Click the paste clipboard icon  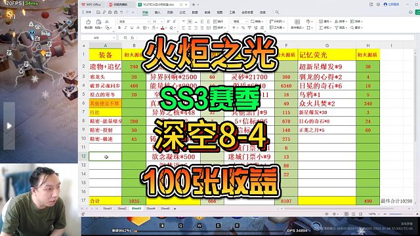[x=99, y=22]
